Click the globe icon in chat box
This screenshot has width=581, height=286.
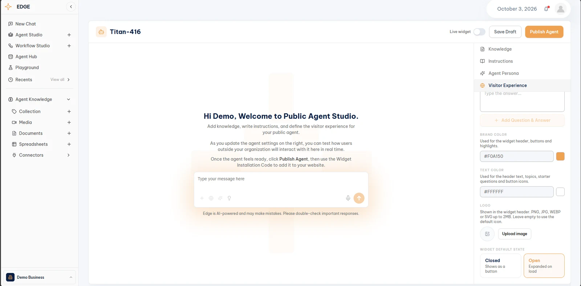point(211,198)
